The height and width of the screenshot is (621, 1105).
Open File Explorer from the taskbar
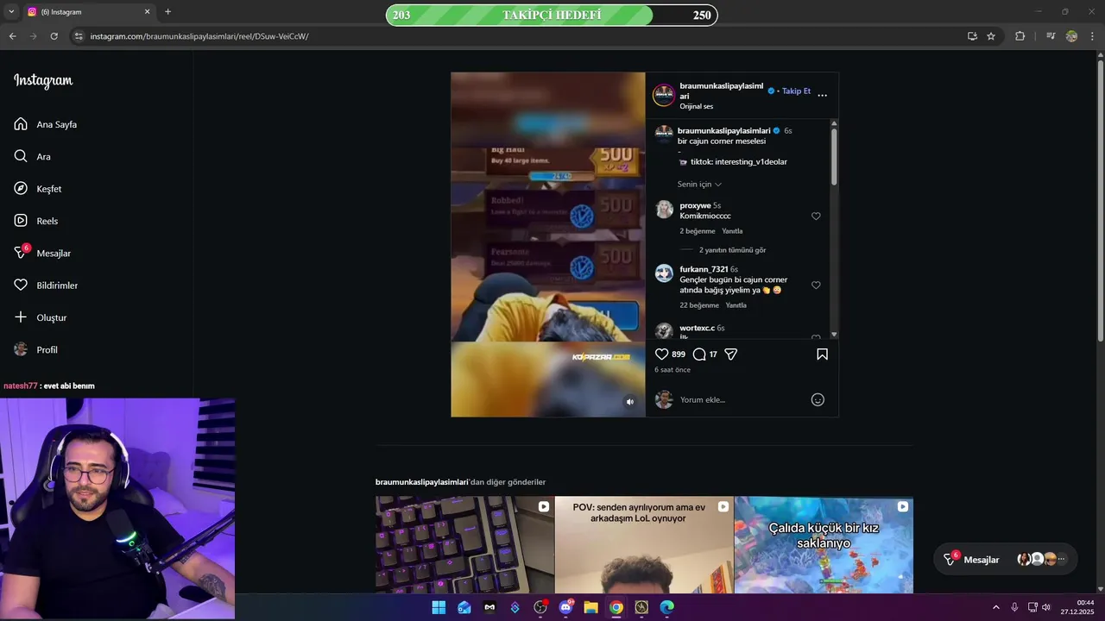(x=591, y=607)
